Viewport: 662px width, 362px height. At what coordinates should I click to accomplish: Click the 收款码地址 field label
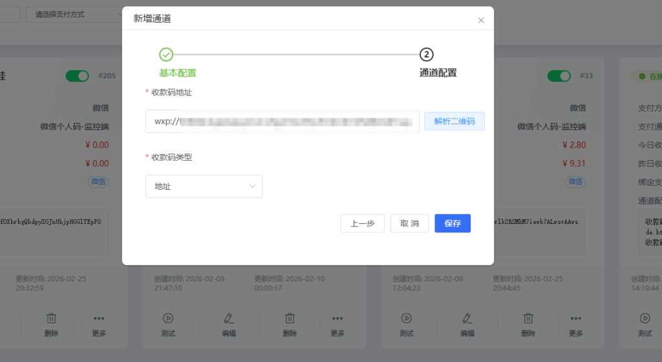pyautogui.click(x=171, y=92)
